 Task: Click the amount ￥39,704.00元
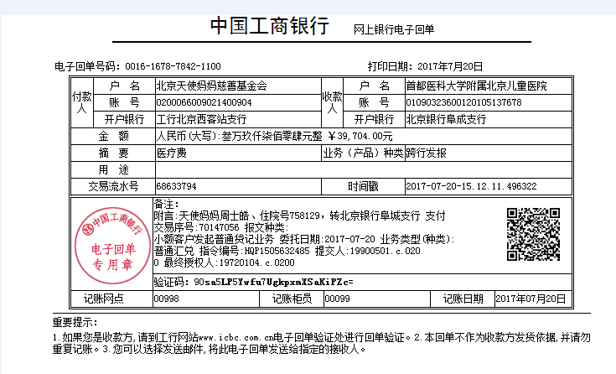coord(360,136)
